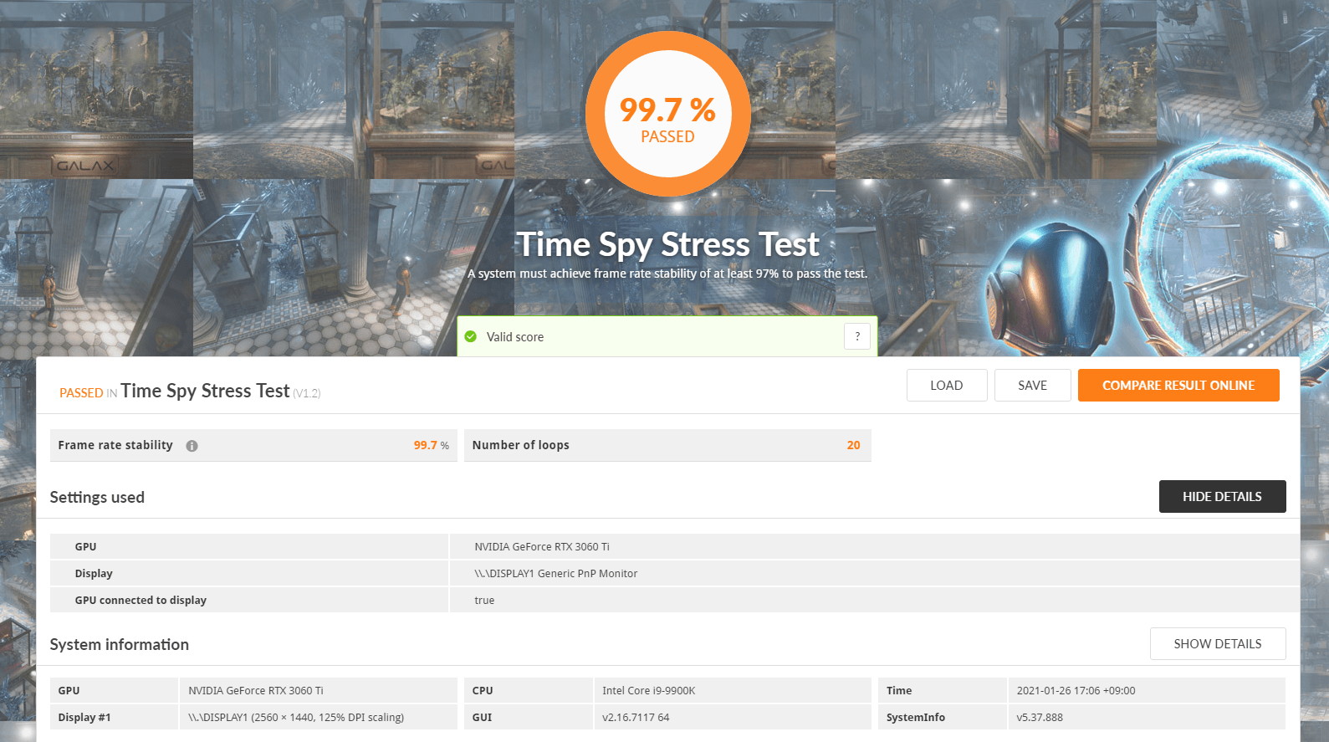
Task: Click NVIDIA GeForce RTX 3060 Ti in settings
Action: coord(542,547)
